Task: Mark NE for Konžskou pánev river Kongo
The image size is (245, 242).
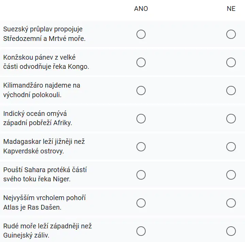Action: [231, 62]
